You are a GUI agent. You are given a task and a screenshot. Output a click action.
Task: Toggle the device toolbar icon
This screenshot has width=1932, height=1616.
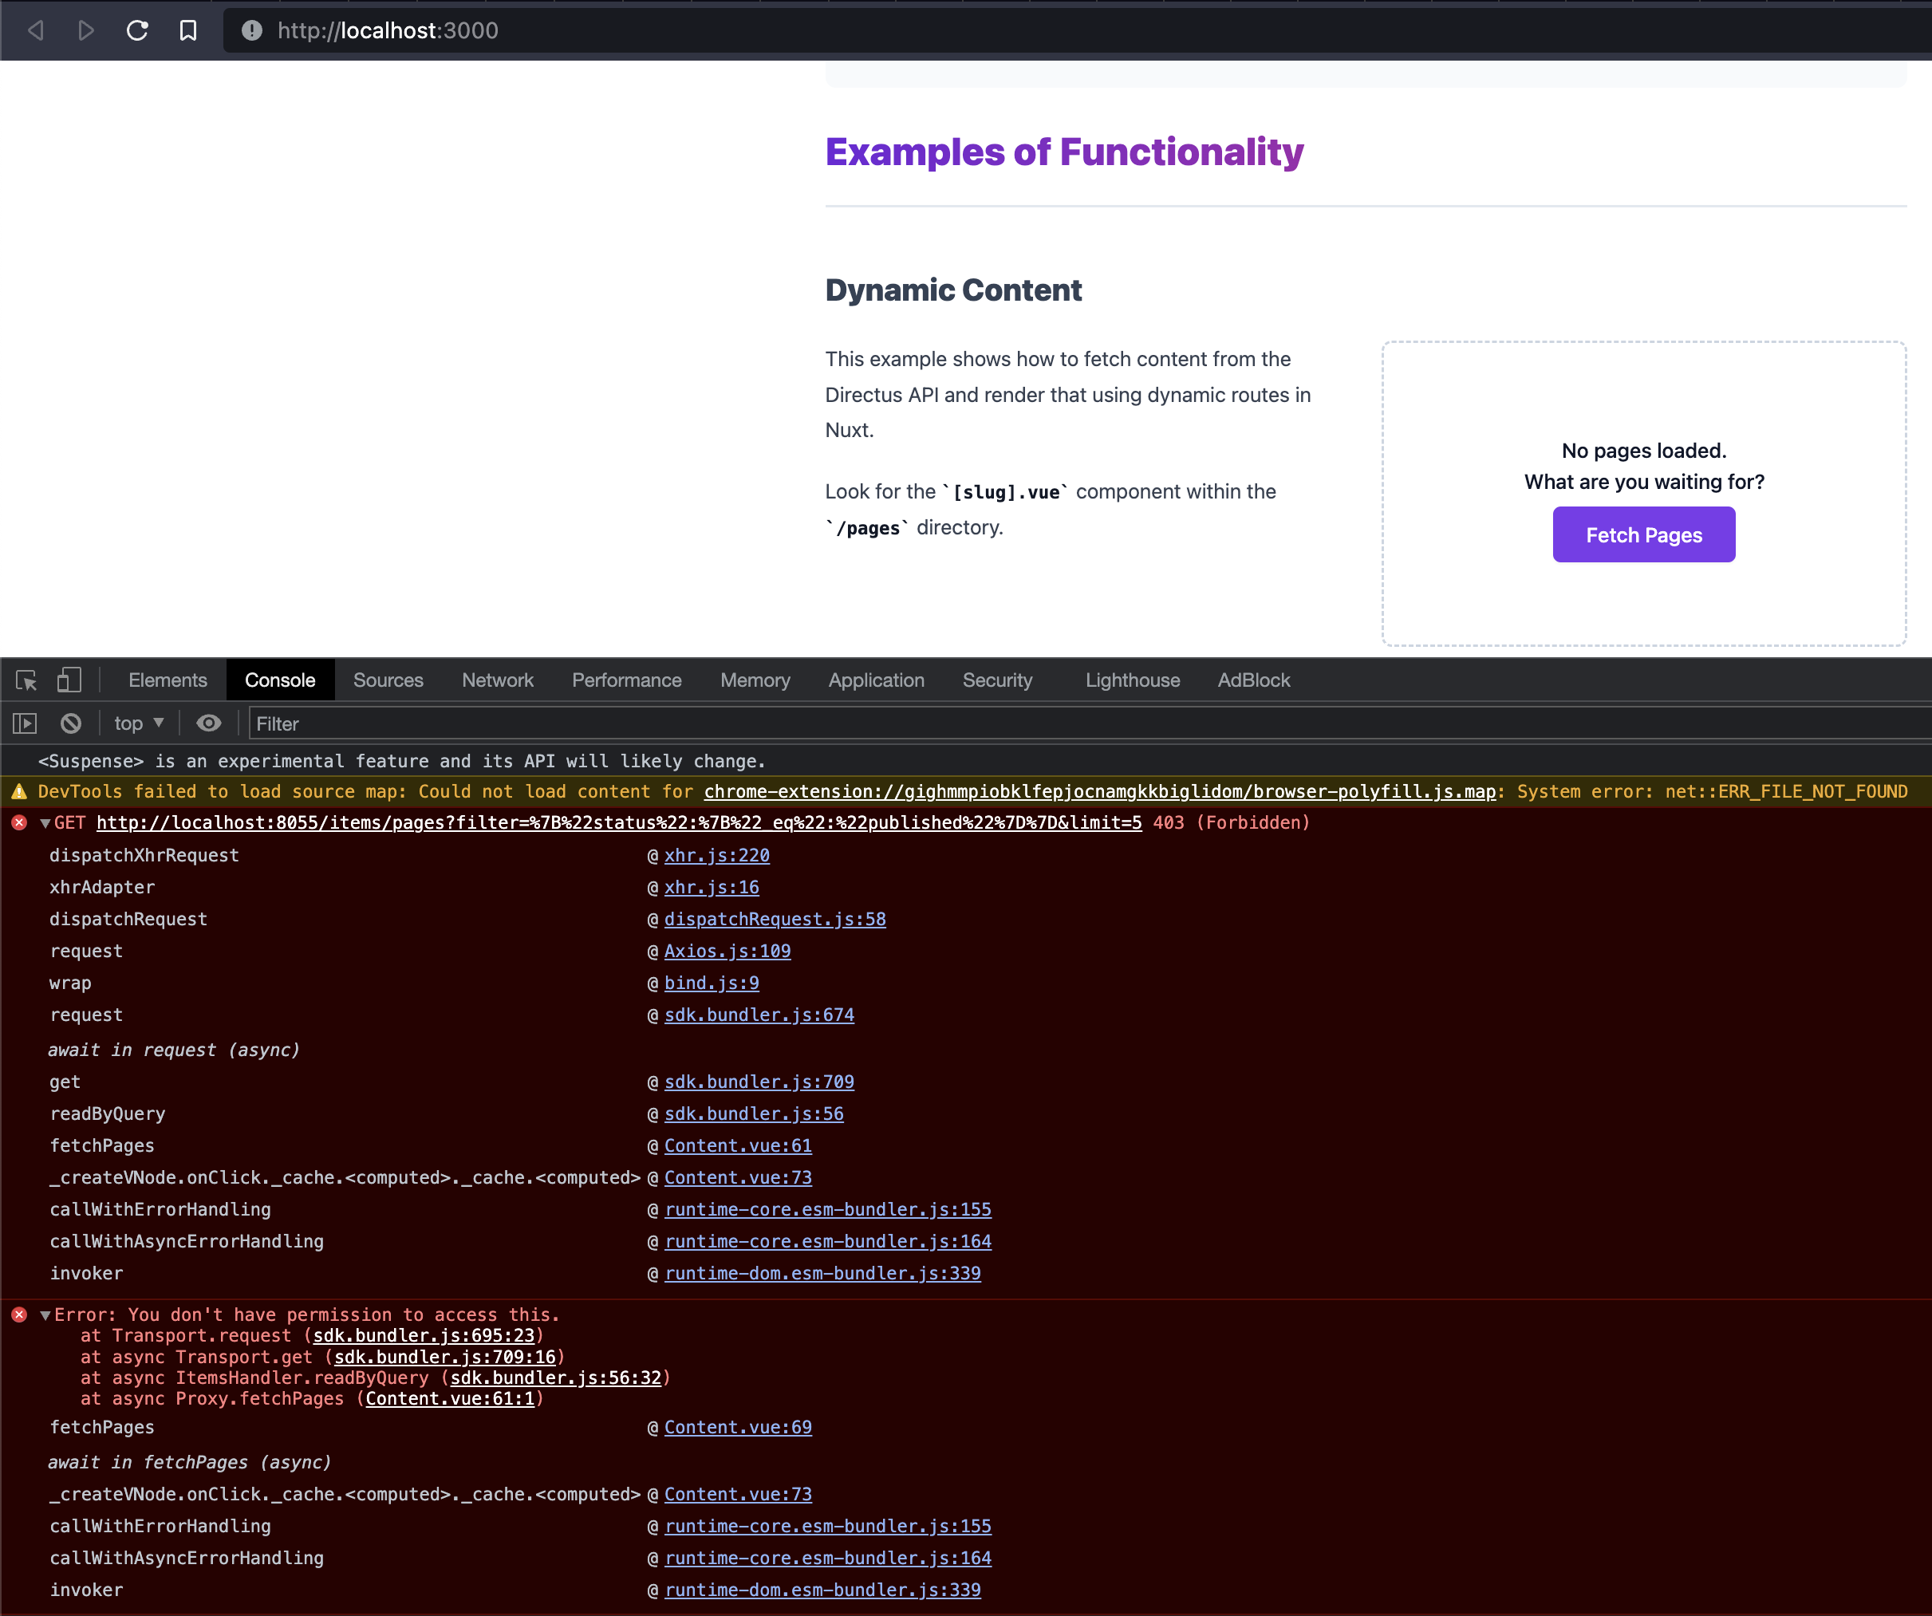pyautogui.click(x=69, y=680)
